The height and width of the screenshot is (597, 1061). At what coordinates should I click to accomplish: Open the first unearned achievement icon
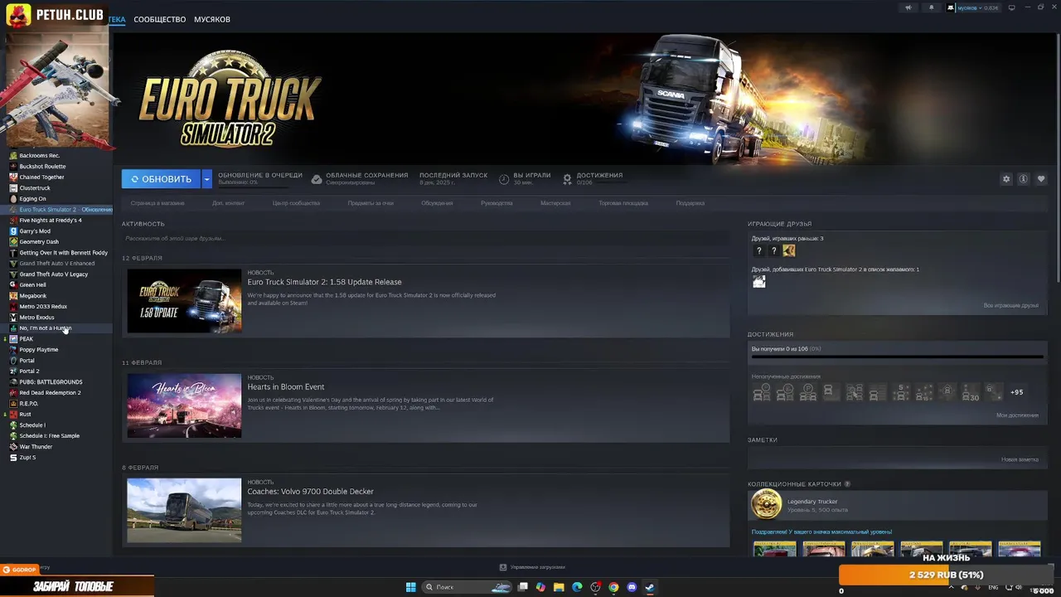761,392
